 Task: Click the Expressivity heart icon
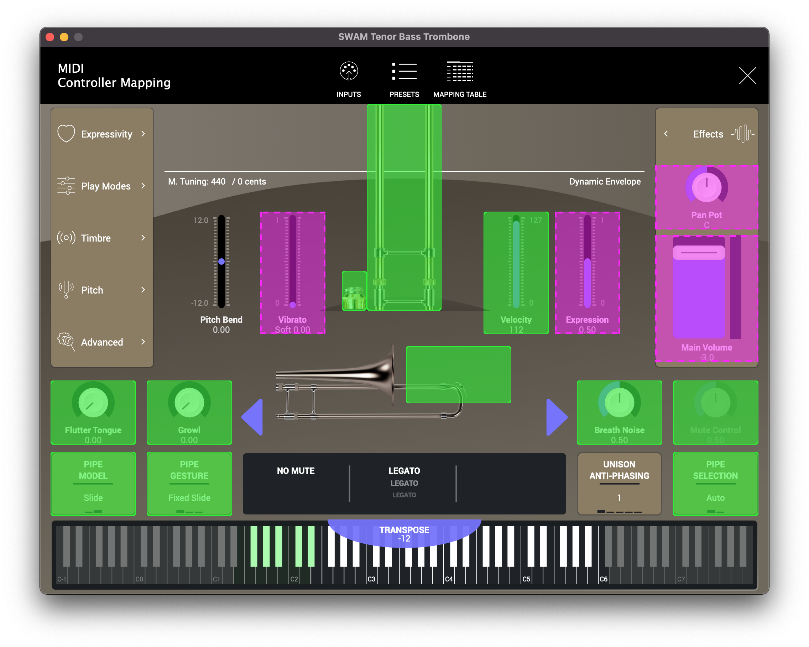pyautogui.click(x=66, y=134)
